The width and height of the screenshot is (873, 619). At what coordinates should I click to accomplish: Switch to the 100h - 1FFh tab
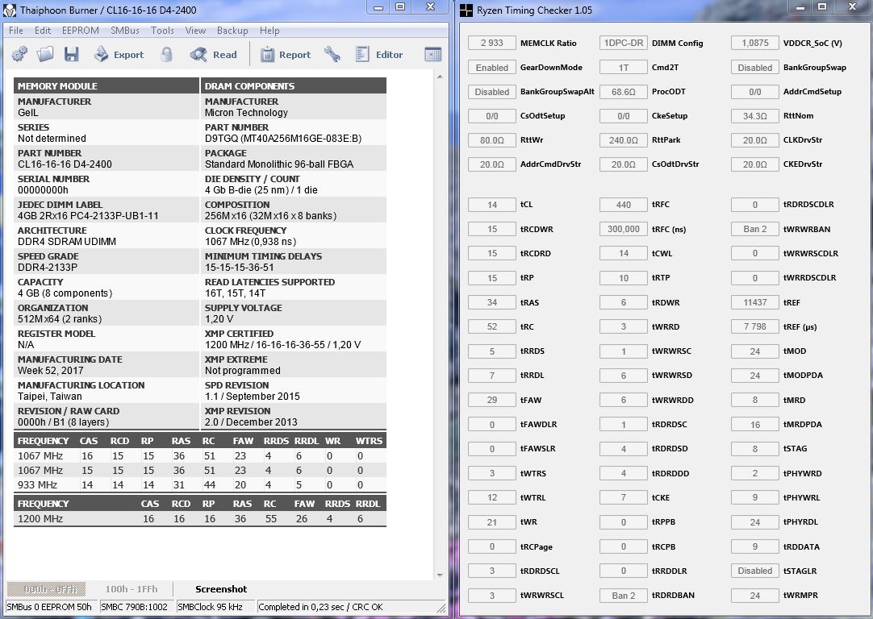(x=132, y=589)
